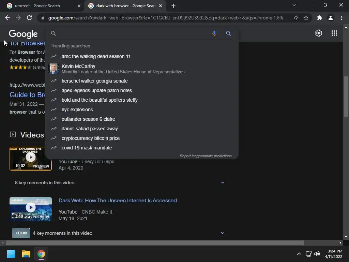Click the horizontal page scrollbar

[155, 243]
